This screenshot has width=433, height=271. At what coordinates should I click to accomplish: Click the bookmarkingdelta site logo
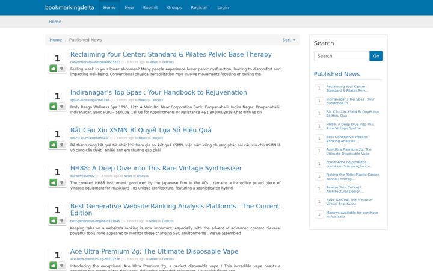point(70,7)
